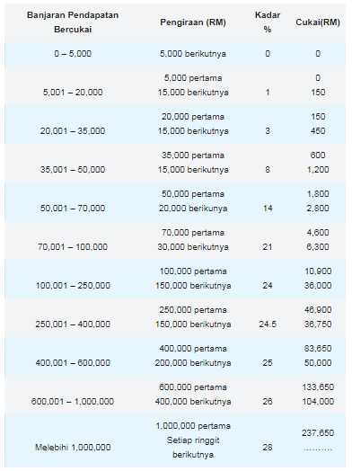Select the 5,001 – 20,000 range cell

pyautogui.click(x=73, y=93)
